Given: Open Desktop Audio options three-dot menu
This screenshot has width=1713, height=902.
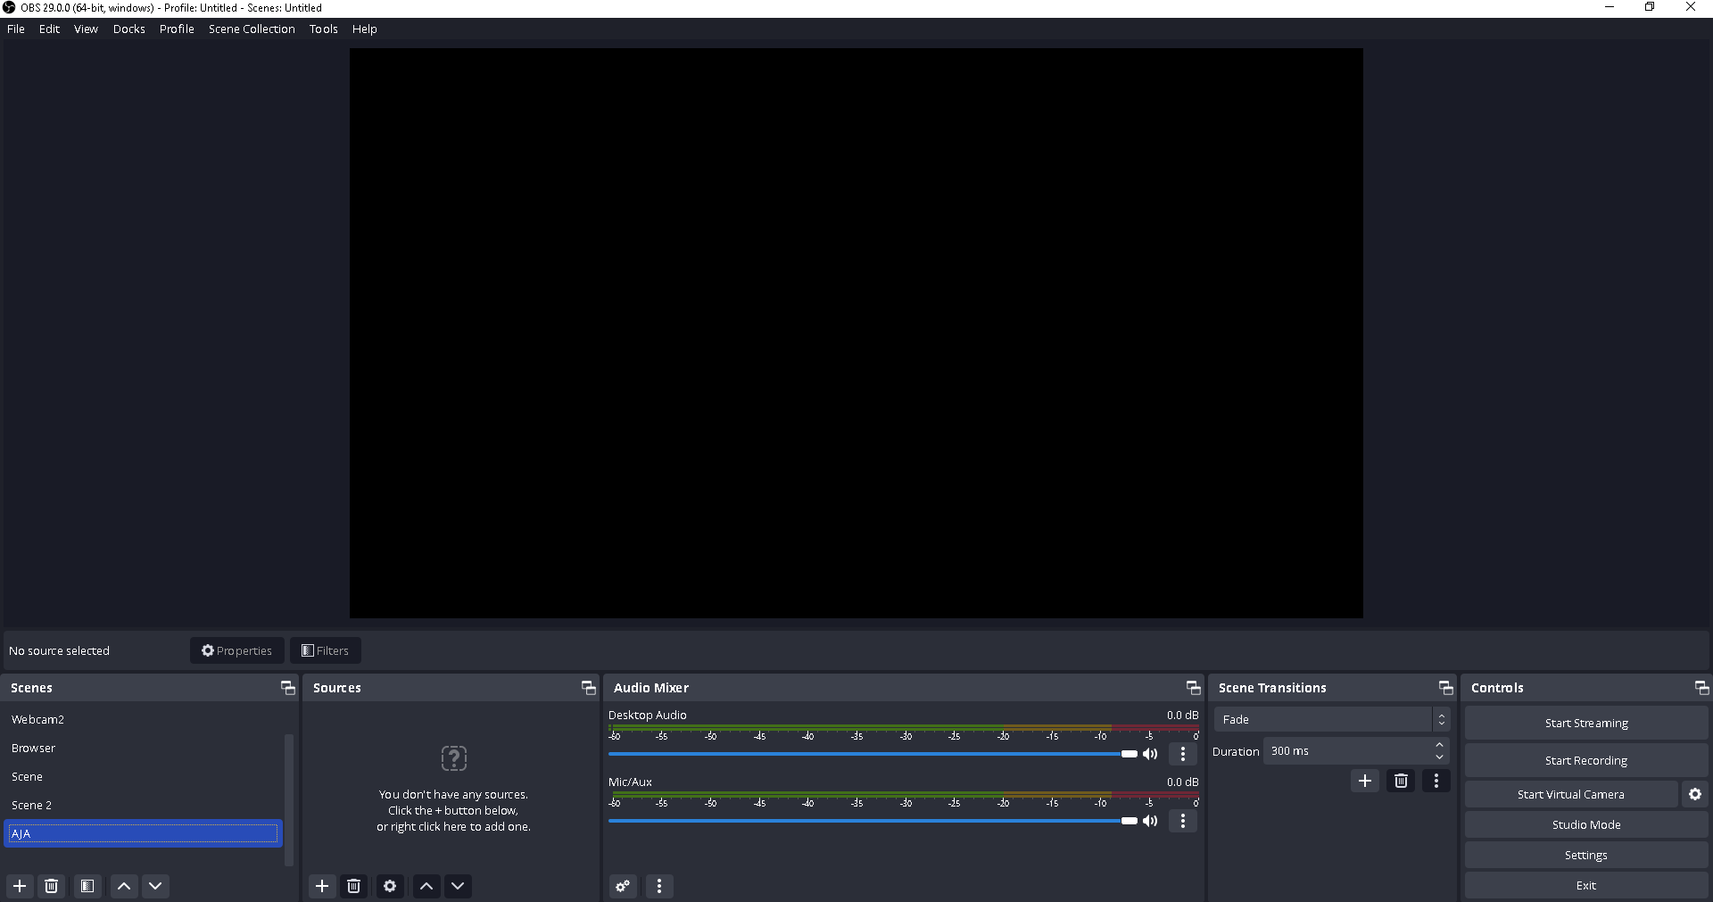Looking at the screenshot, I should pyautogui.click(x=1183, y=754).
